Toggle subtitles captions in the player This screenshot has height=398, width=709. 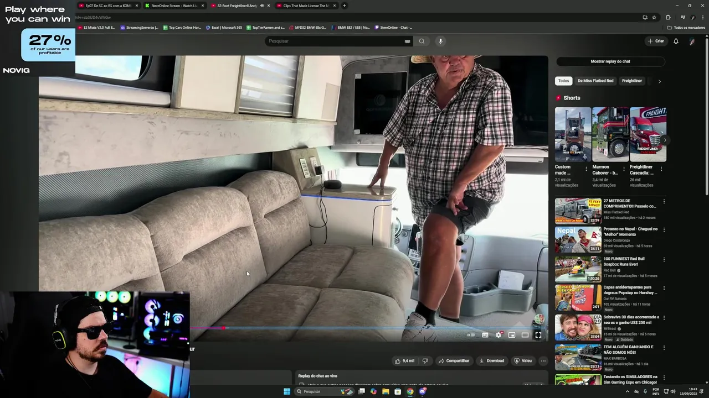[485, 335]
